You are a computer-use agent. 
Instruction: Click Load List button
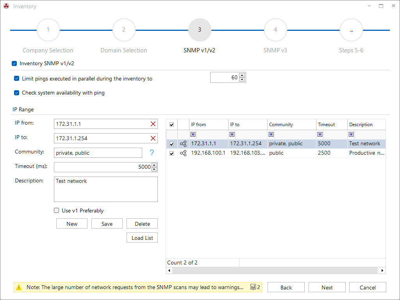pos(142,238)
